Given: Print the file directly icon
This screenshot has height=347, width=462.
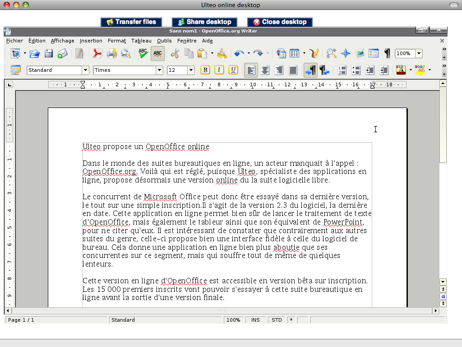Looking at the screenshot, I should tap(112, 53).
